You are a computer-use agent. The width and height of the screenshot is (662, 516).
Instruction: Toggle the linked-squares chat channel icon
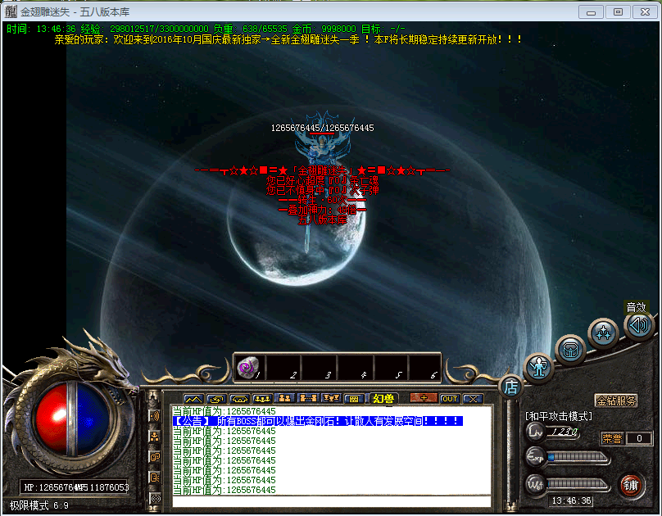(155, 457)
